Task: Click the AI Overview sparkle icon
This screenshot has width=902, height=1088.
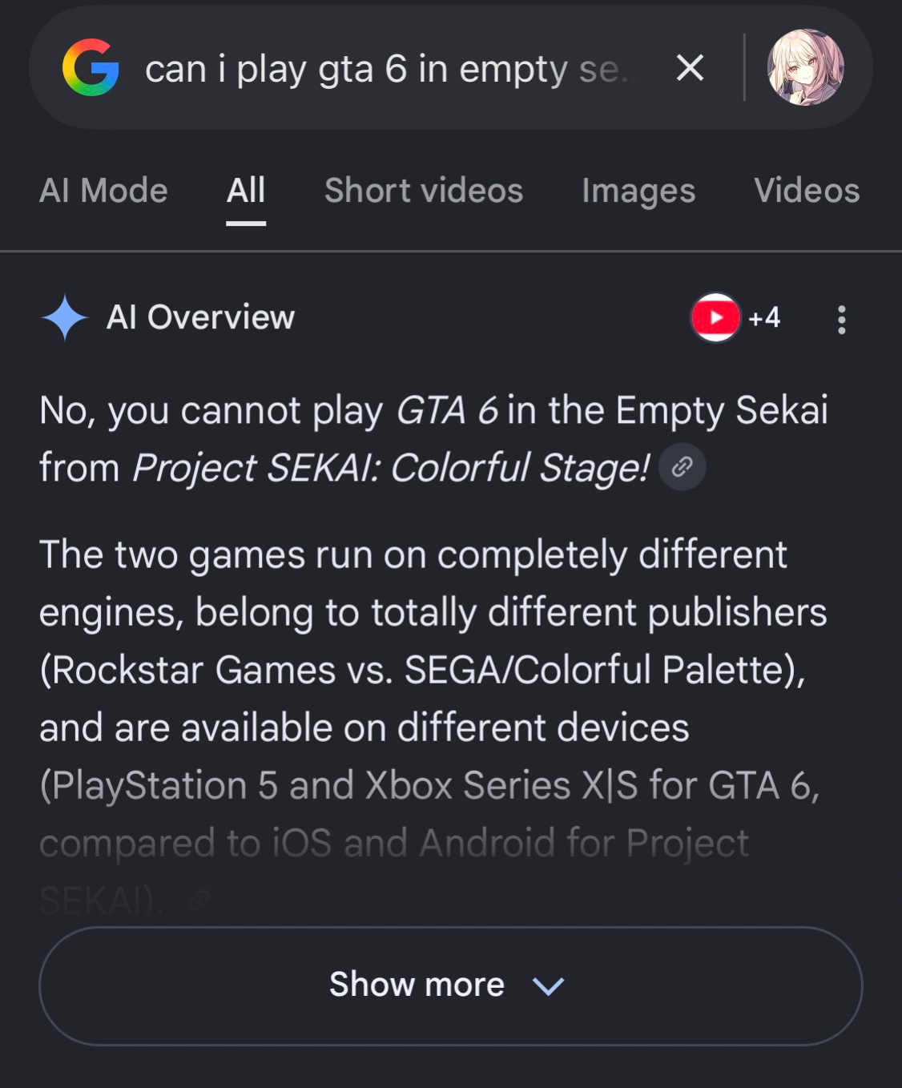Action: click(65, 318)
